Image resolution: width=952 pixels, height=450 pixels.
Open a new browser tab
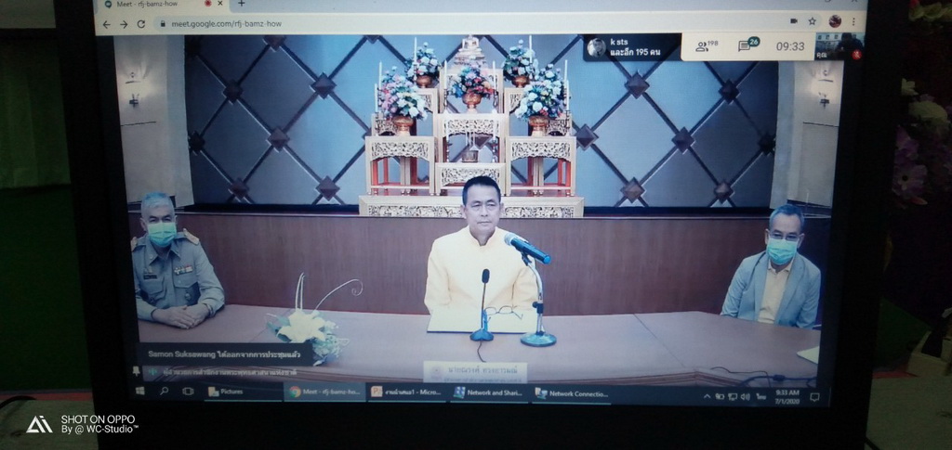[242, 4]
